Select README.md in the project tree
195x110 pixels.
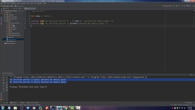(12, 41)
